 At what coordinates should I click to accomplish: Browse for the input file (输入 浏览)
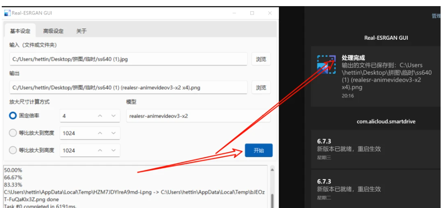[x=261, y=59]
